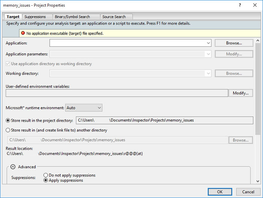Select the Apply suppressions radio button

pos(46,180)
